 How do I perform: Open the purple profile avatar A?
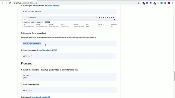pyautogui.click(x=169, y=3)
